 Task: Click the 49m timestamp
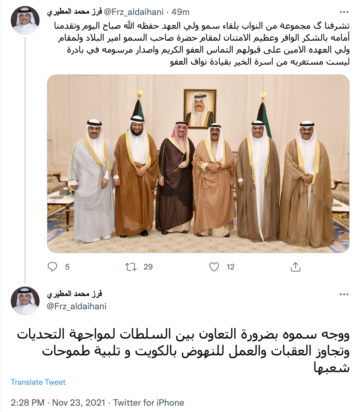coord(180,12)
